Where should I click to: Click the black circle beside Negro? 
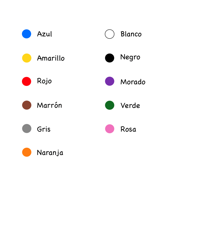pyautogui.click(x=110, y=58)
